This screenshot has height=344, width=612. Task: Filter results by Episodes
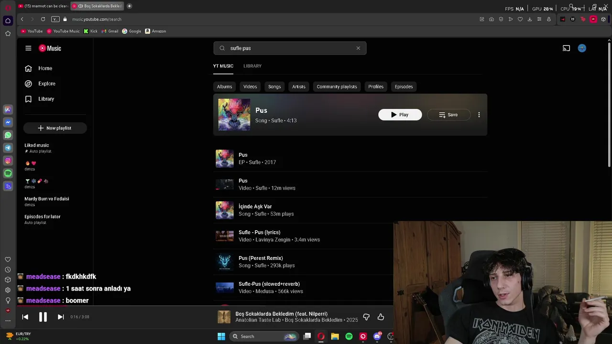[404, 86]
